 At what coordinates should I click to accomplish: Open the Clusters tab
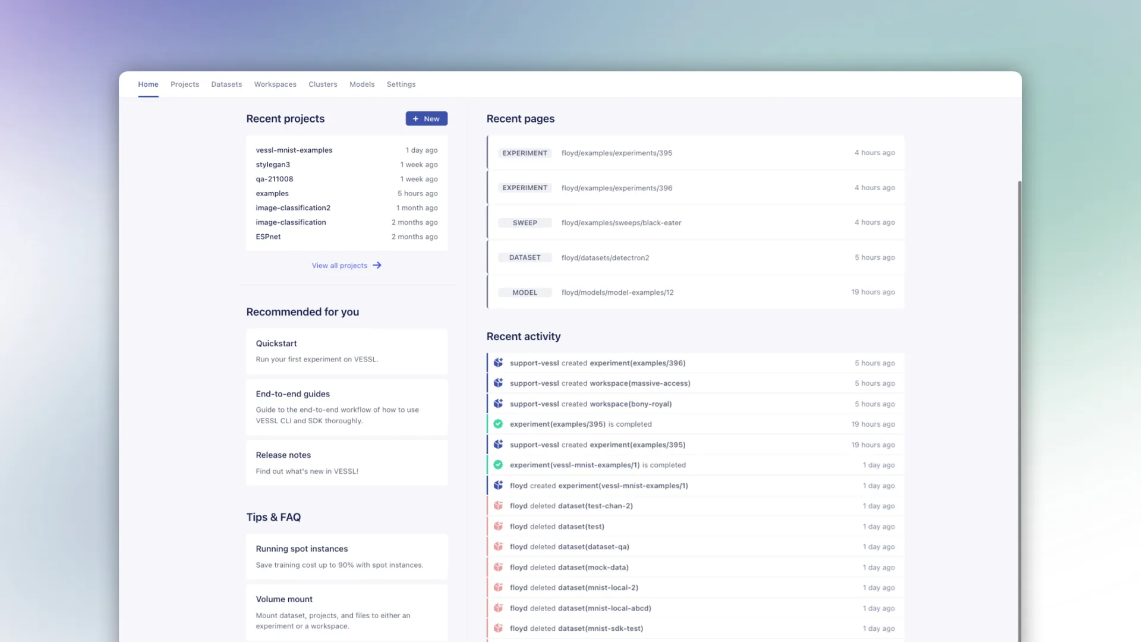323,84
